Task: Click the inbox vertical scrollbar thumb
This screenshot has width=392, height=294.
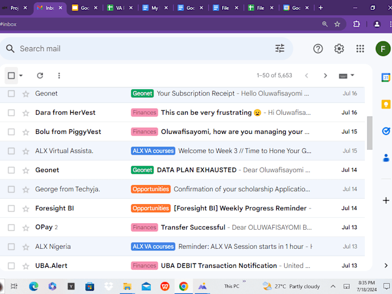Action: [370, 133]
